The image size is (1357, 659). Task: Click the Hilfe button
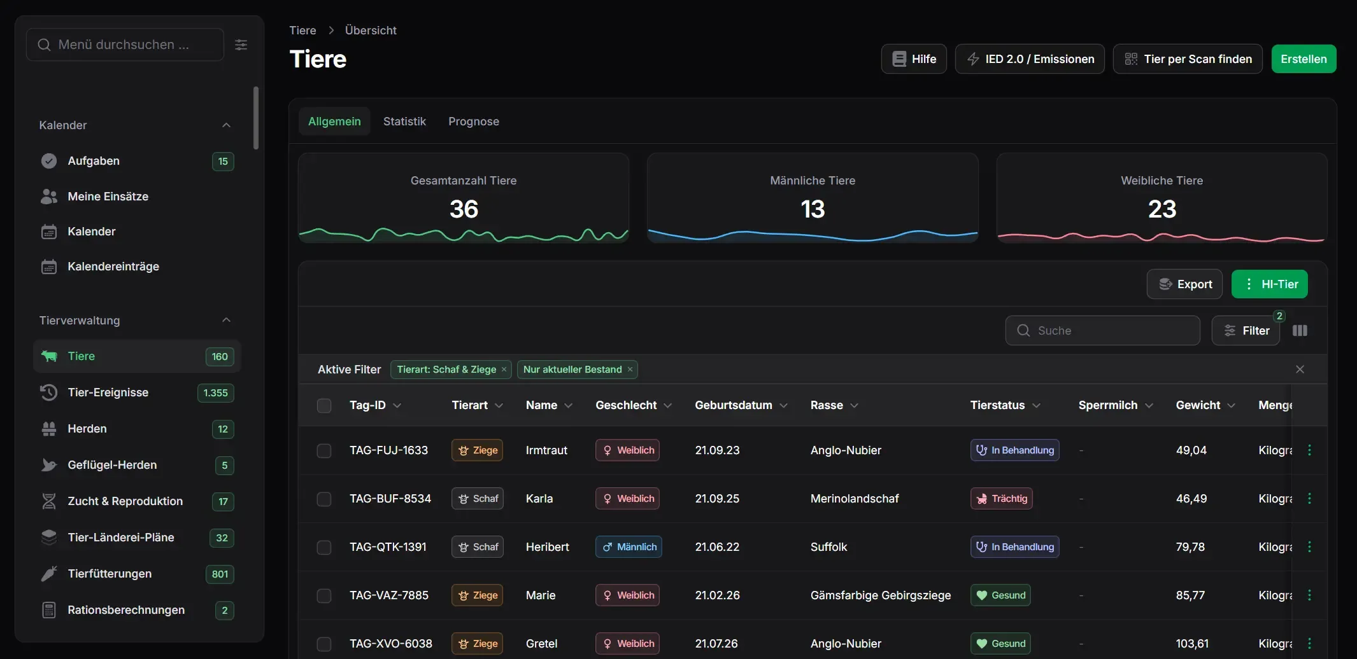point(914,59)
